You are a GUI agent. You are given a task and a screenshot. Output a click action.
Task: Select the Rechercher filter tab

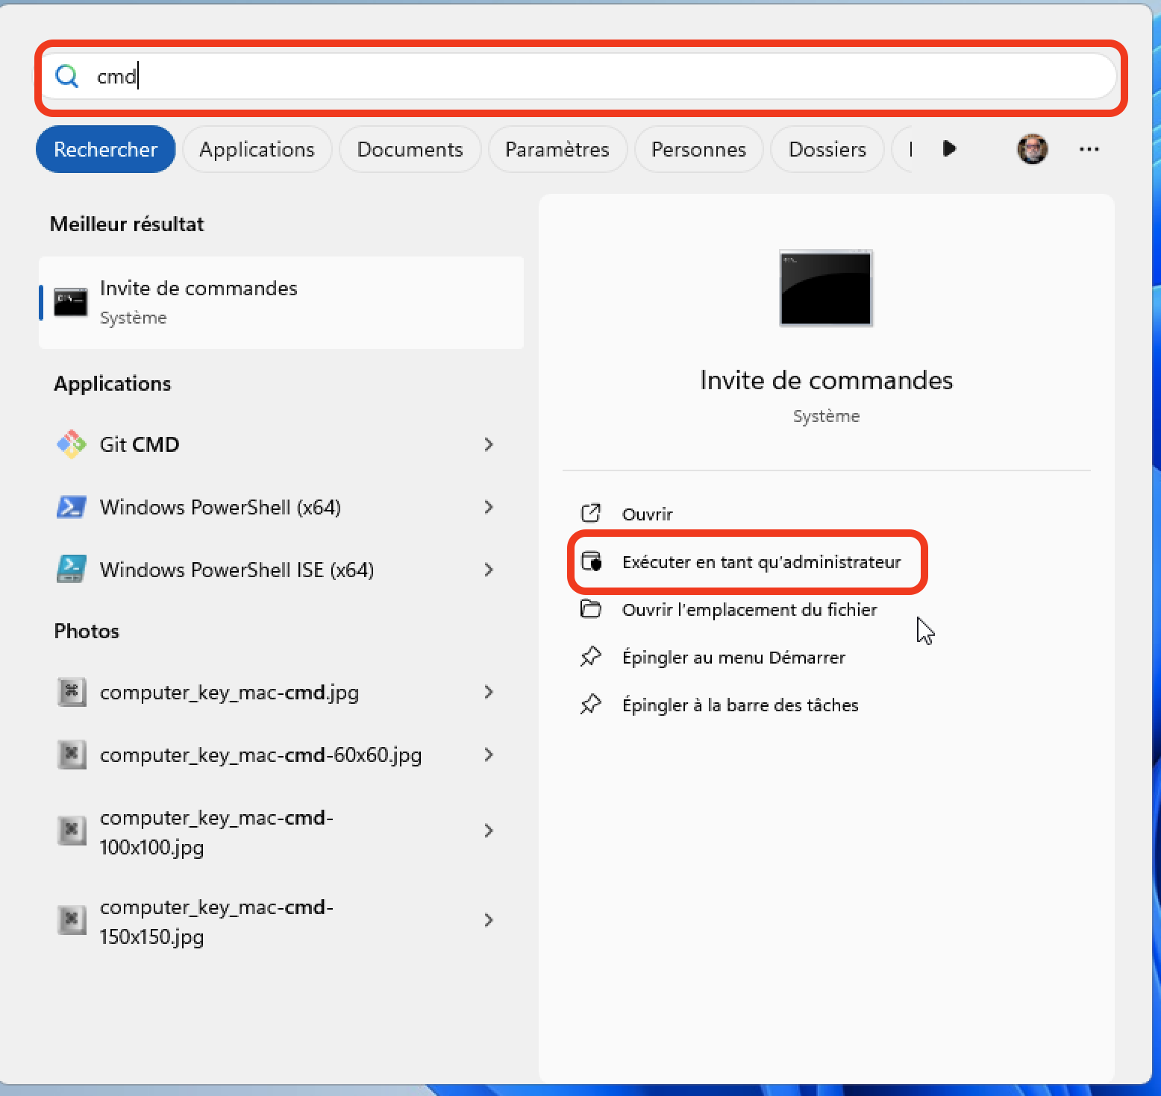coord(106,149)
